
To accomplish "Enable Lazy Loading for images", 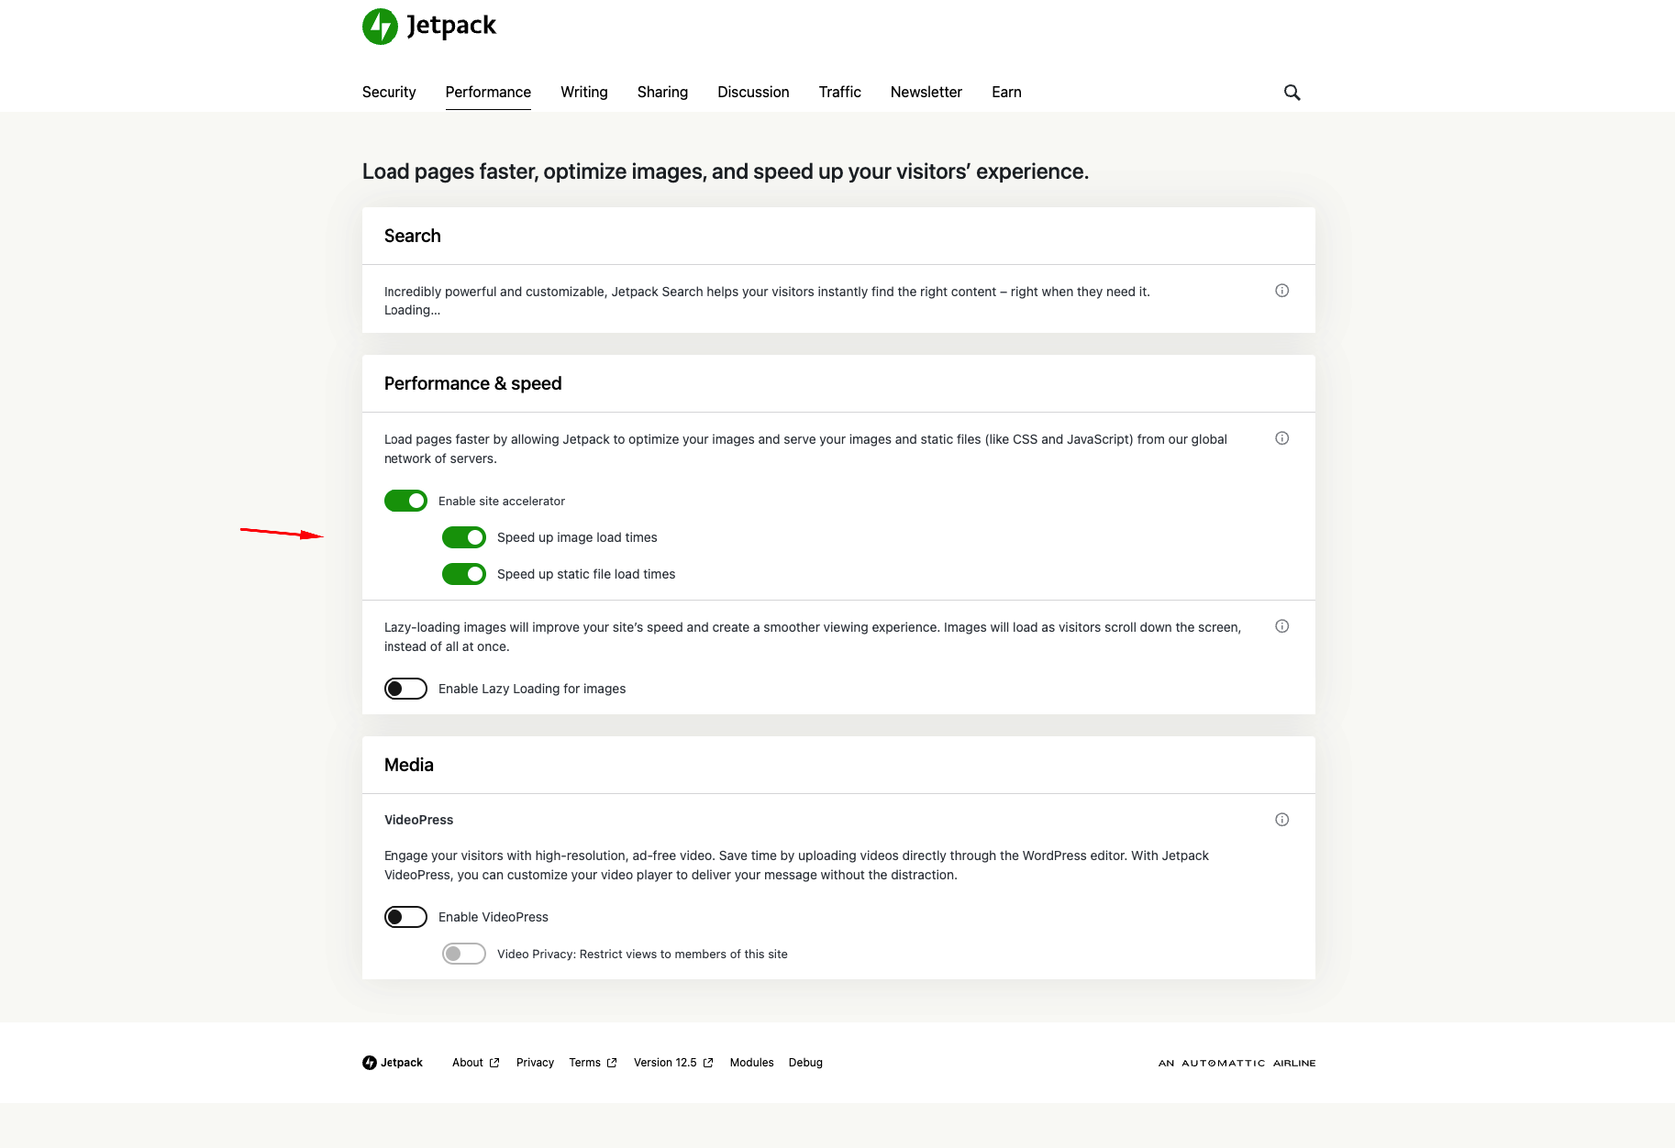I will click(x=405, y=689).
